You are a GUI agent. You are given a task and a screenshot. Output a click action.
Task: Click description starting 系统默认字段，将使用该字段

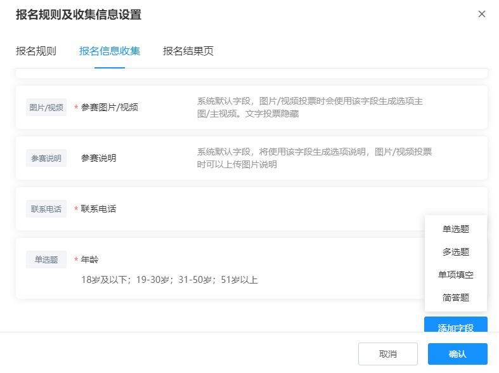click(x=314, y=158)
